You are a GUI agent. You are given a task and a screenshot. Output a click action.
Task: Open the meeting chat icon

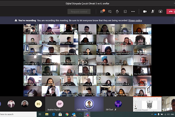click(x=110, y=11)
